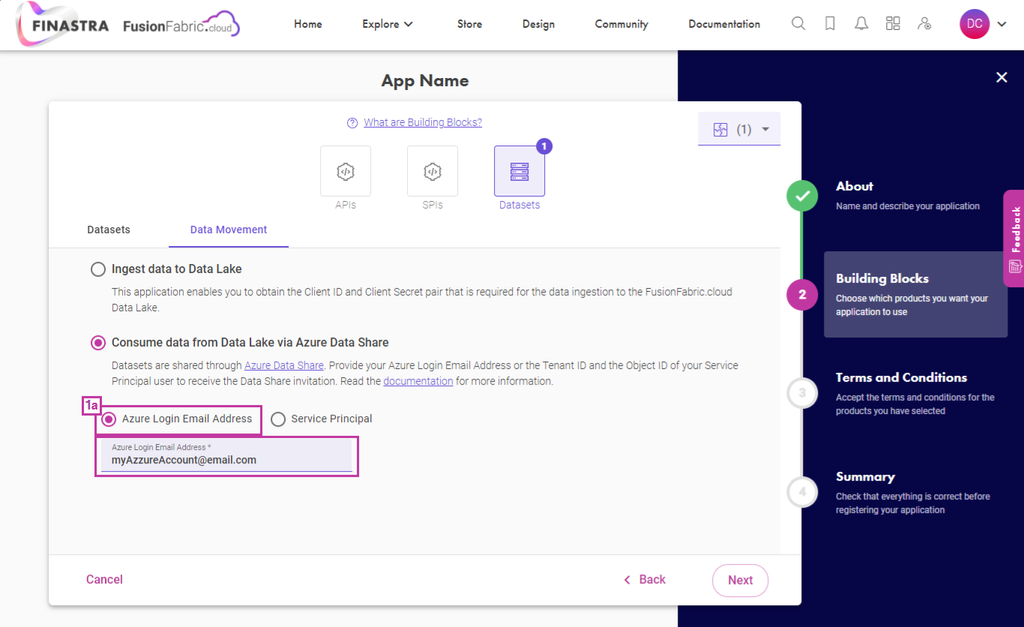
Task: Open the notifications bell
Action: [x=861, y=24]
